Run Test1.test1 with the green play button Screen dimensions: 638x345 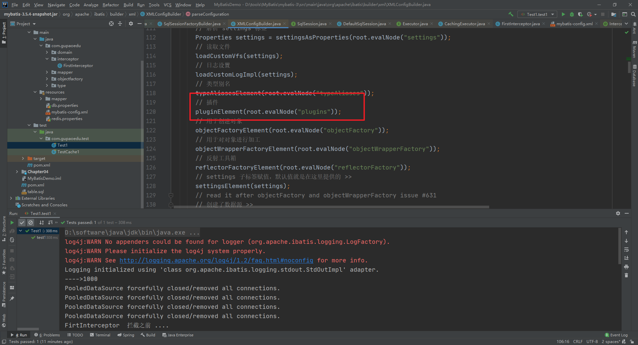[563, 14]
